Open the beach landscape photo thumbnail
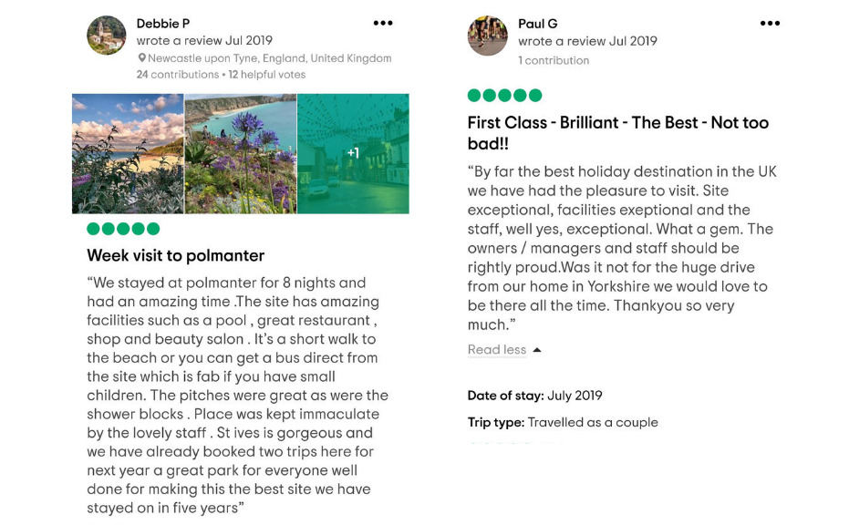 point(128,153)
